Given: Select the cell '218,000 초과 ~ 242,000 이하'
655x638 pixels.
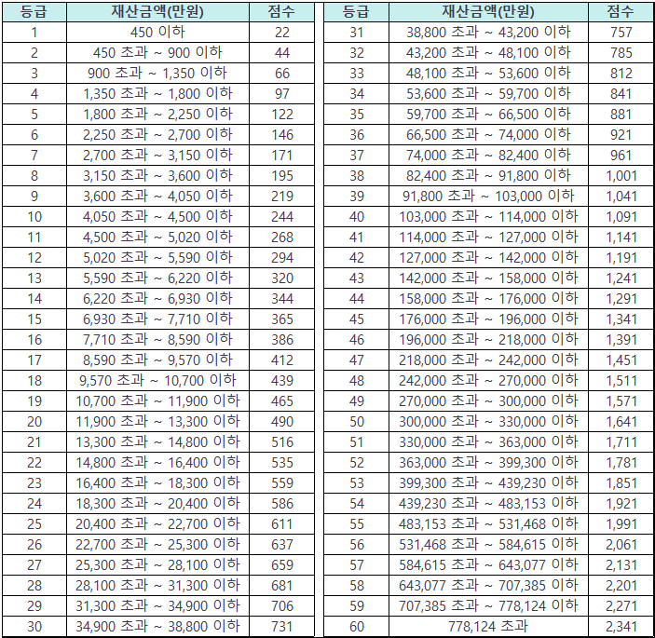Looking at the screenshot, I should [x=488, y=360].
